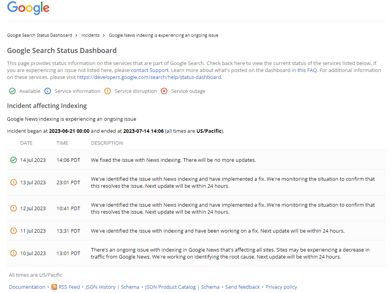Click the Service outage legend label
This screenshot has width=391, height=293.
click(188, 91)
